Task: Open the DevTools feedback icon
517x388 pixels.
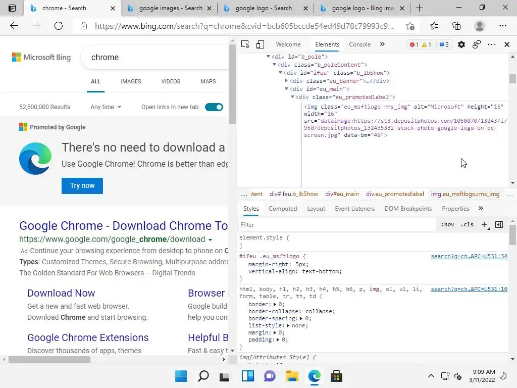Action: pyautogui.click(x=477, y=44)
